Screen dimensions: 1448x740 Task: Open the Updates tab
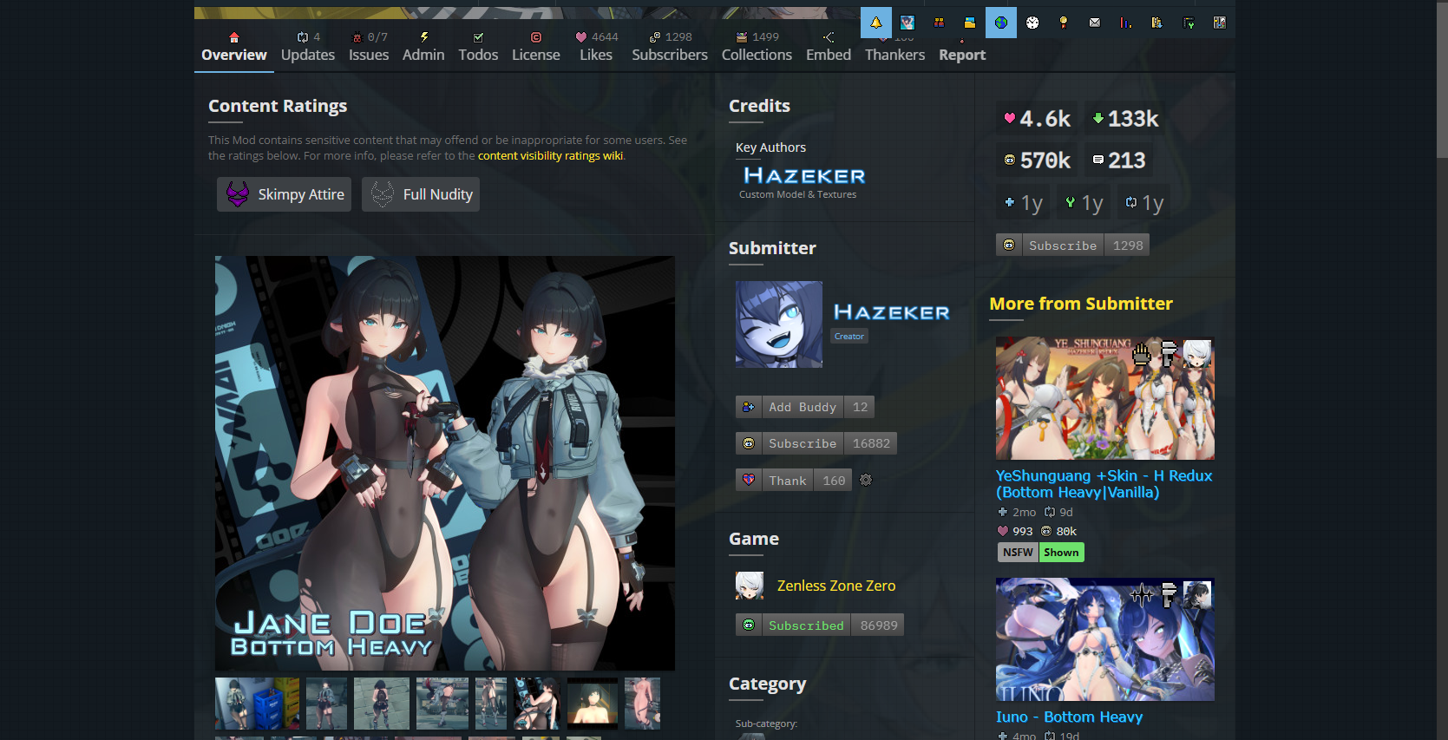[308, 47]
